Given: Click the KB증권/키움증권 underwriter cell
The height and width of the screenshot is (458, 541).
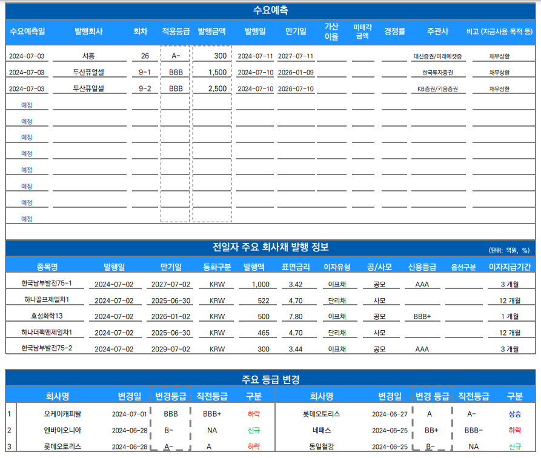Looking at the screenshot, I should pyautogui.click(x=437, y=89).
